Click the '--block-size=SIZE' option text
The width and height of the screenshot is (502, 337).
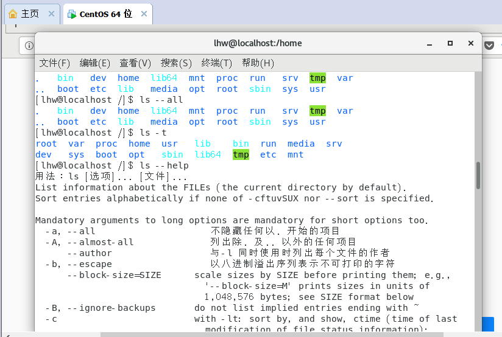pos(115,275)
